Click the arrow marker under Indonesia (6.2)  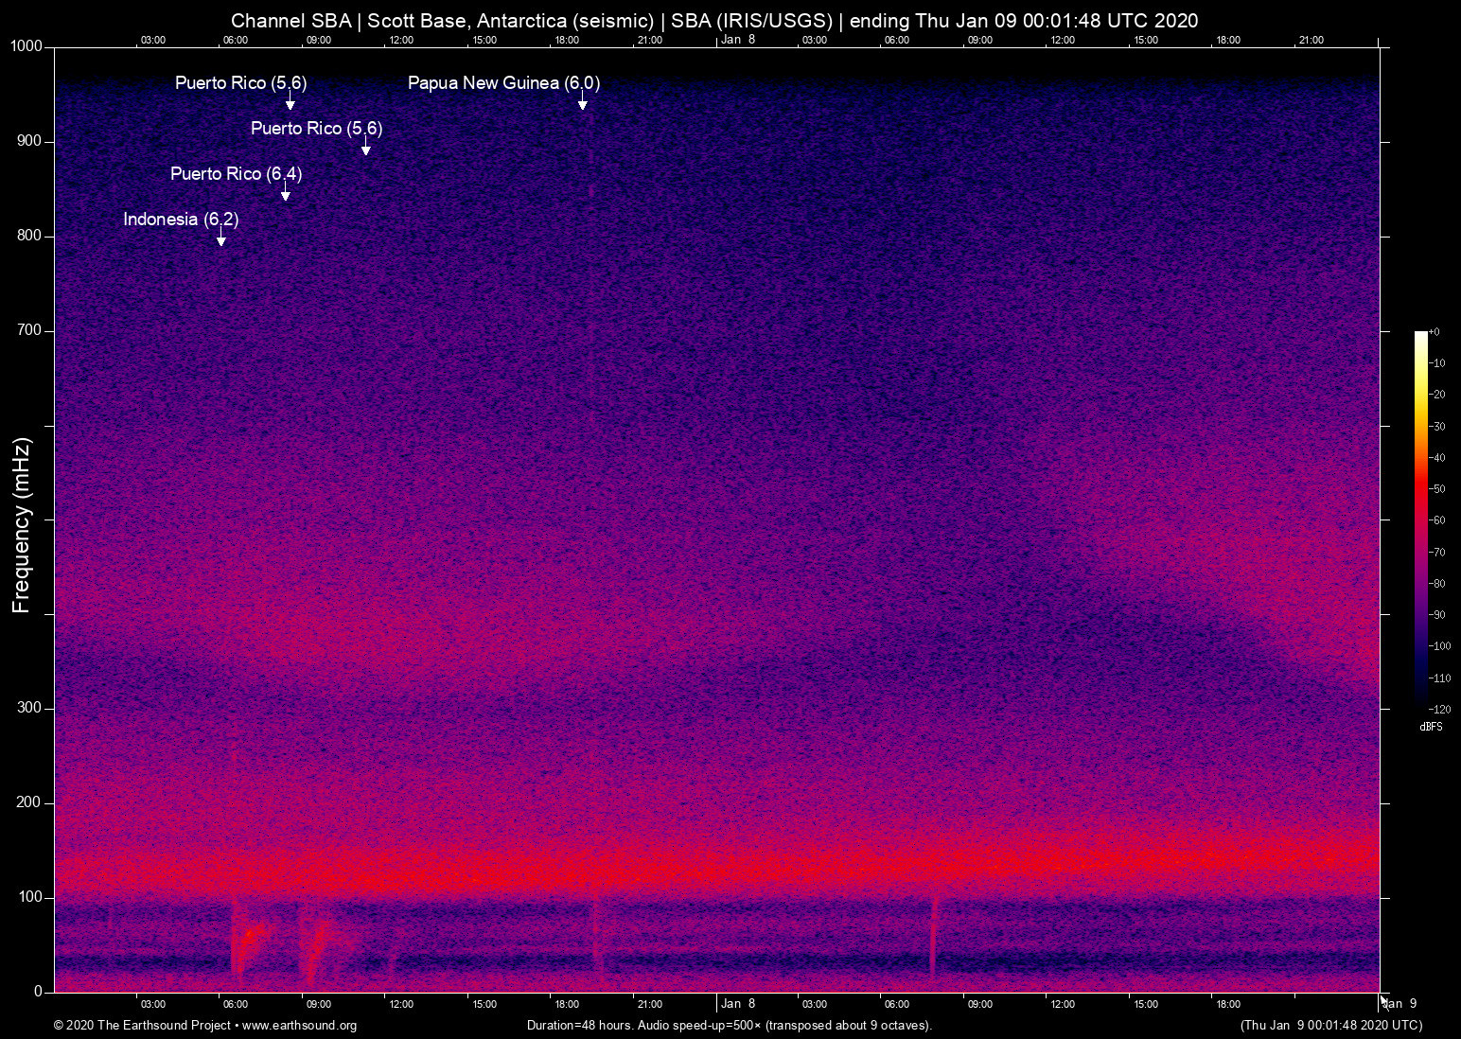(x=220, y=240)
